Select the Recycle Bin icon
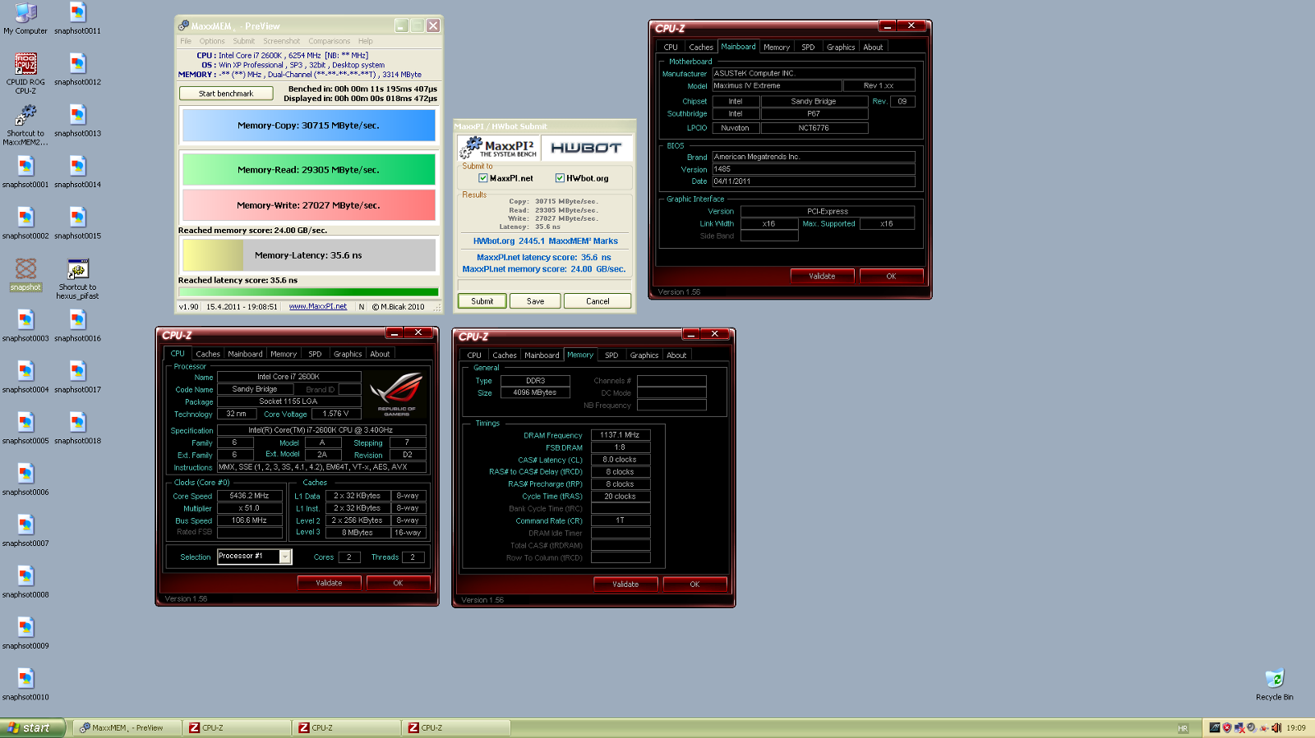Screen dimensions: 1315x738 (x=1275, y=685)
